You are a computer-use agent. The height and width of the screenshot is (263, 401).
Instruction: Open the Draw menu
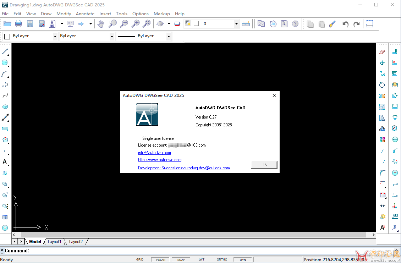coord(46,14)
